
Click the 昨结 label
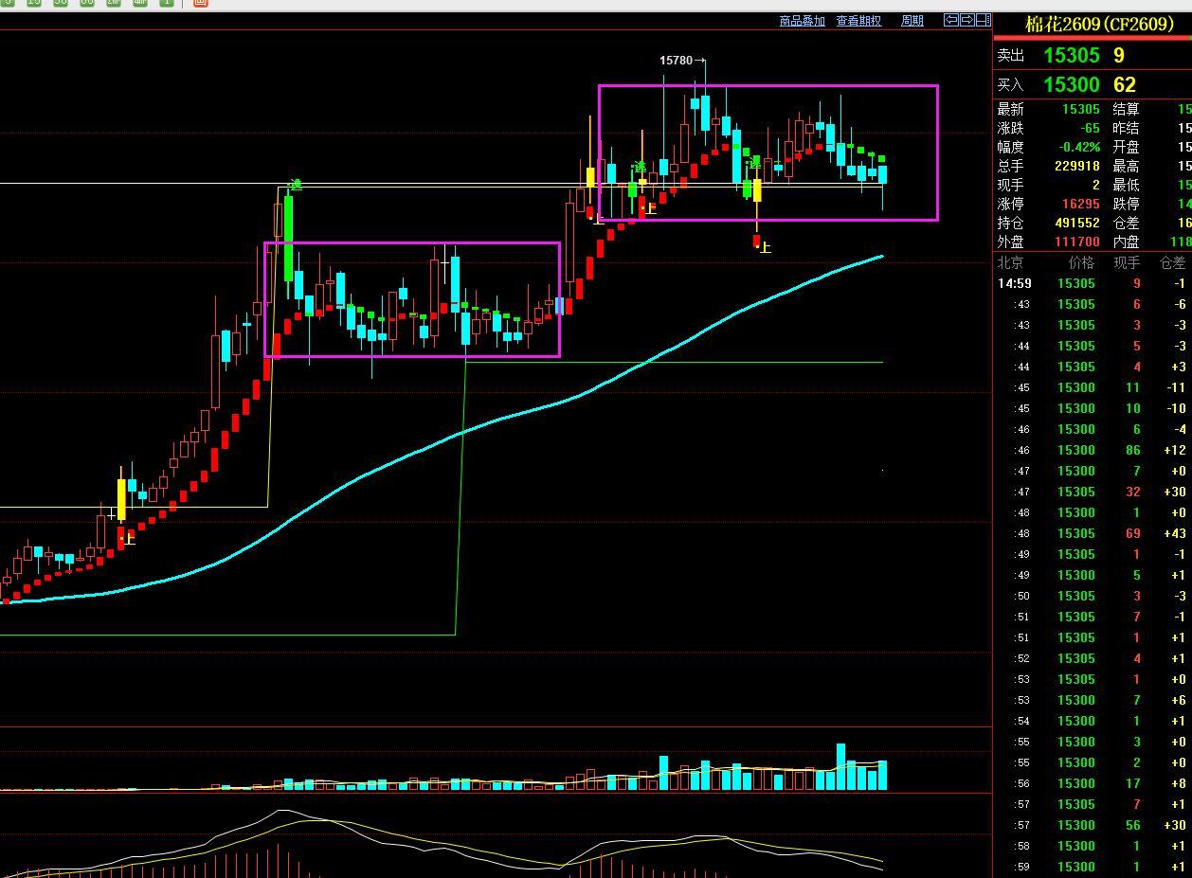[x=1126, y=129]
